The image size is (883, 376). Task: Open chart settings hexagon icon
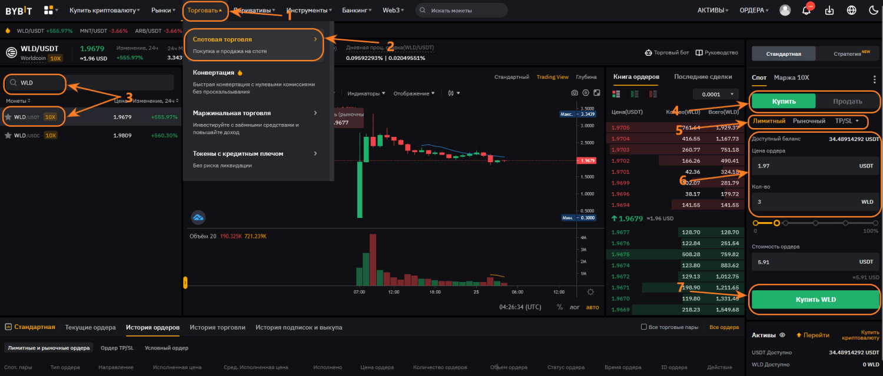click(x=586, y=93)
